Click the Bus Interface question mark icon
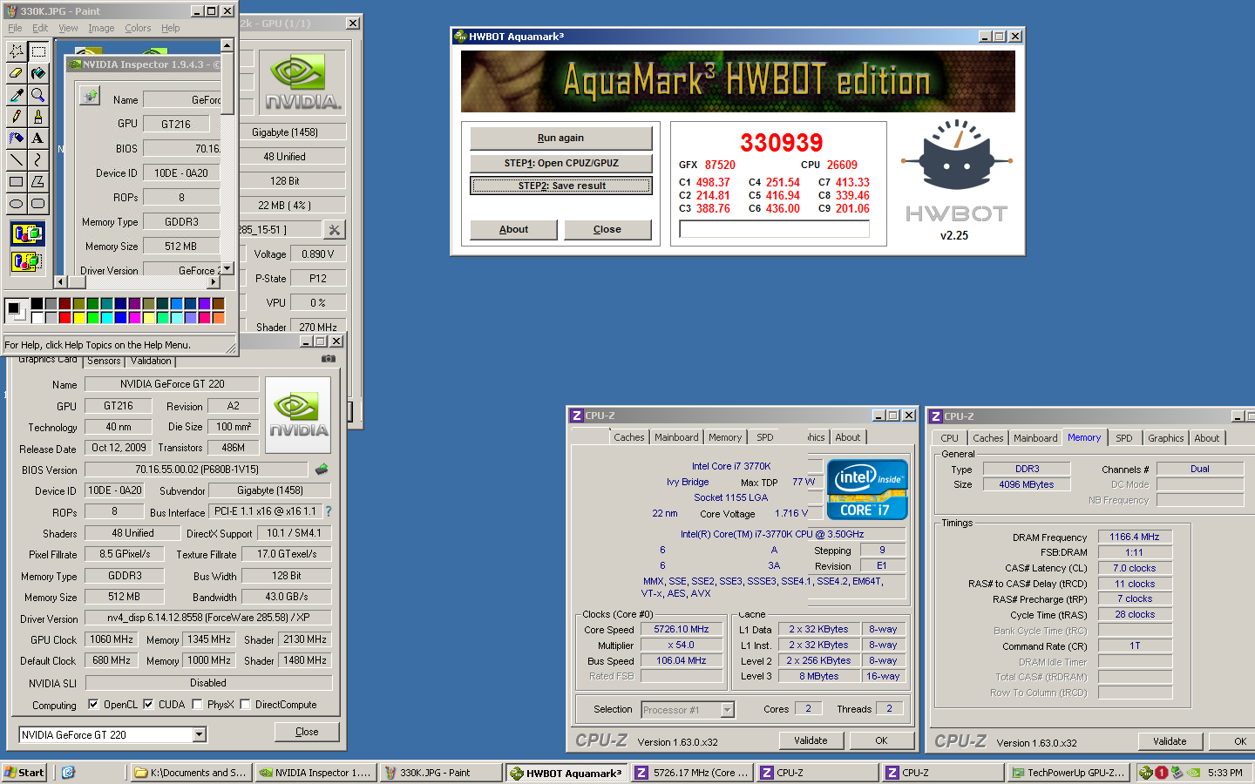The image size is (1255, 784). click(x=329, y=511)
